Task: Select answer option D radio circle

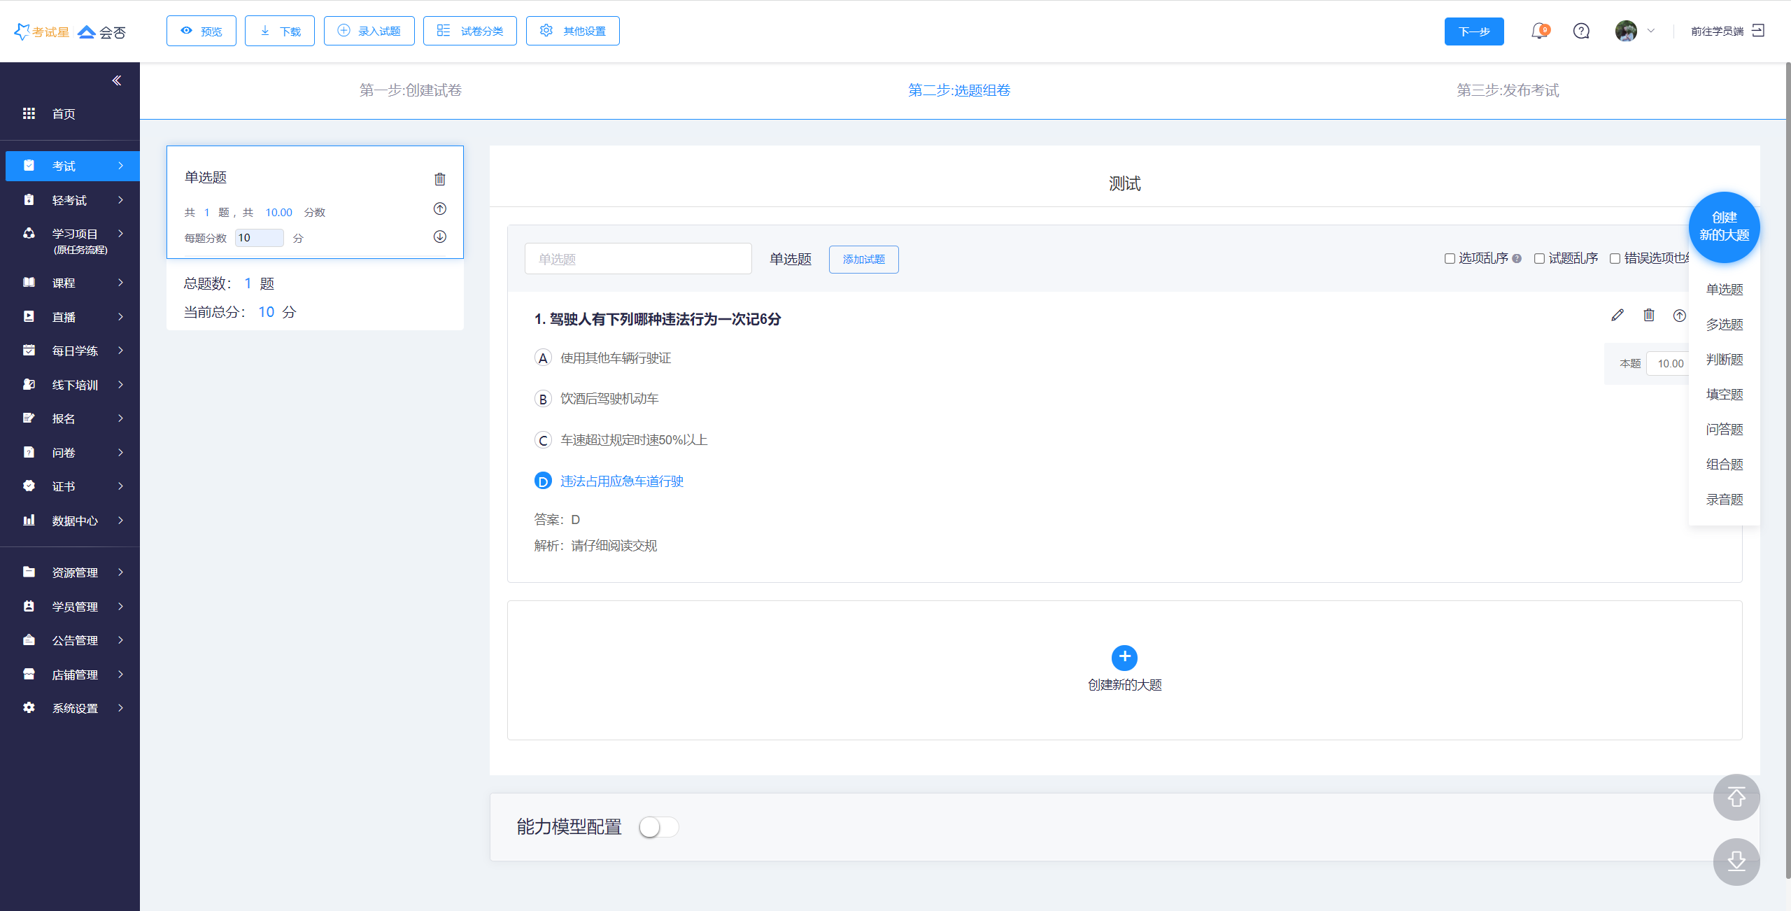Action: point(543,481)
